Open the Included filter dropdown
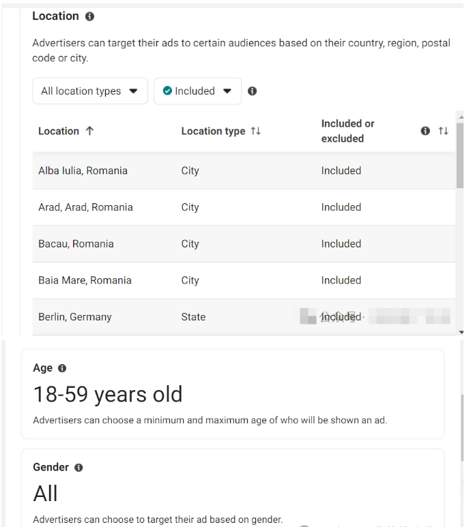Screen dimensions: 469x527 [x=197, y=91]
